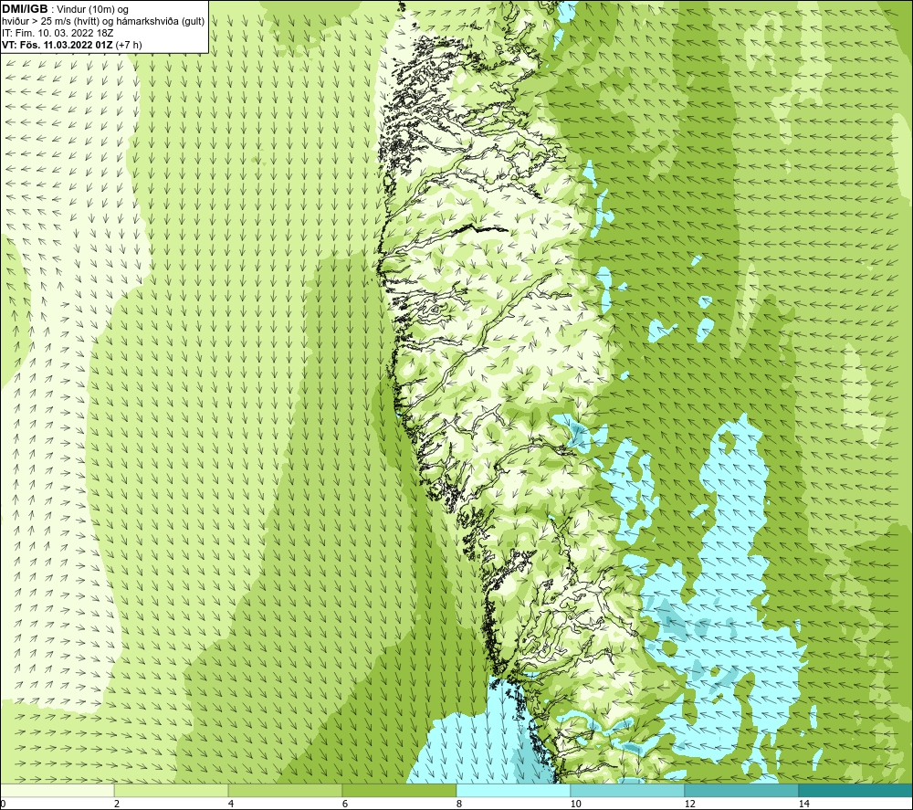
Task: Click the 12–14 m/s teal scale segment
Action: click(741, 790)
